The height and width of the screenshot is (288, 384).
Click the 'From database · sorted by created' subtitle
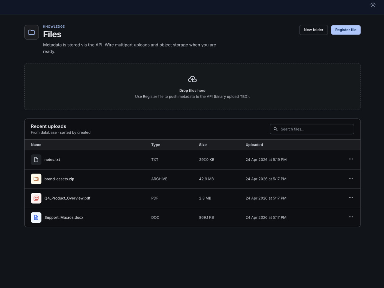(61, 132)
